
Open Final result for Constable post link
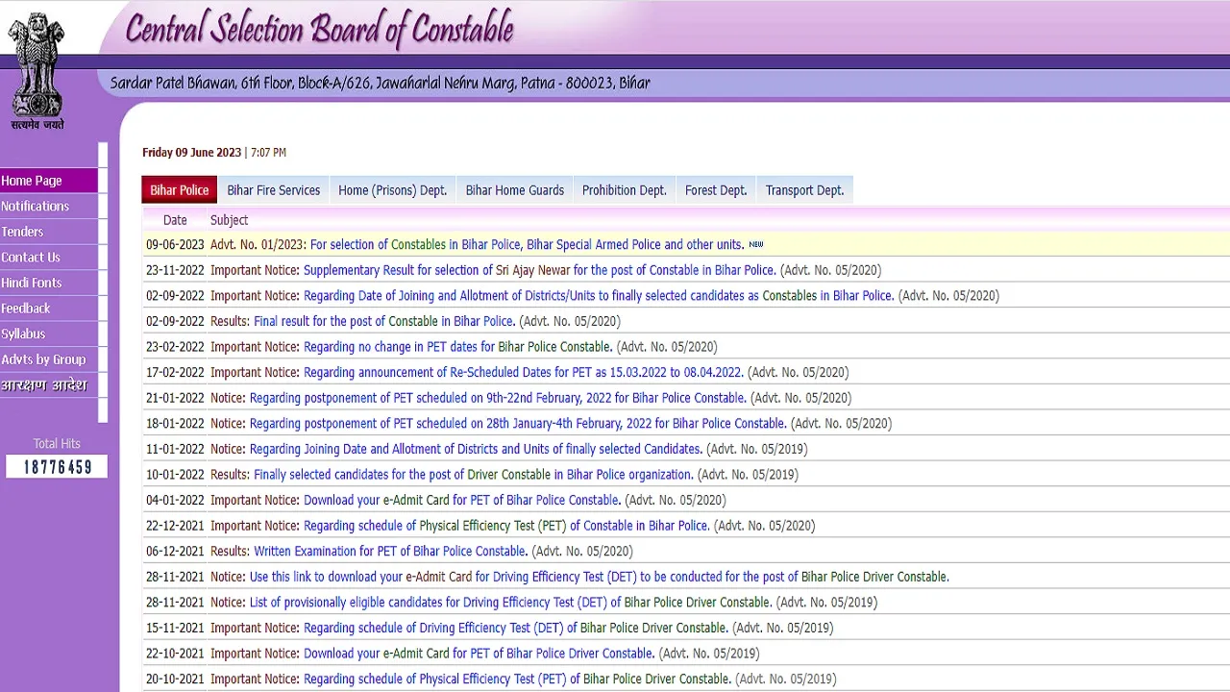point(384,321)
